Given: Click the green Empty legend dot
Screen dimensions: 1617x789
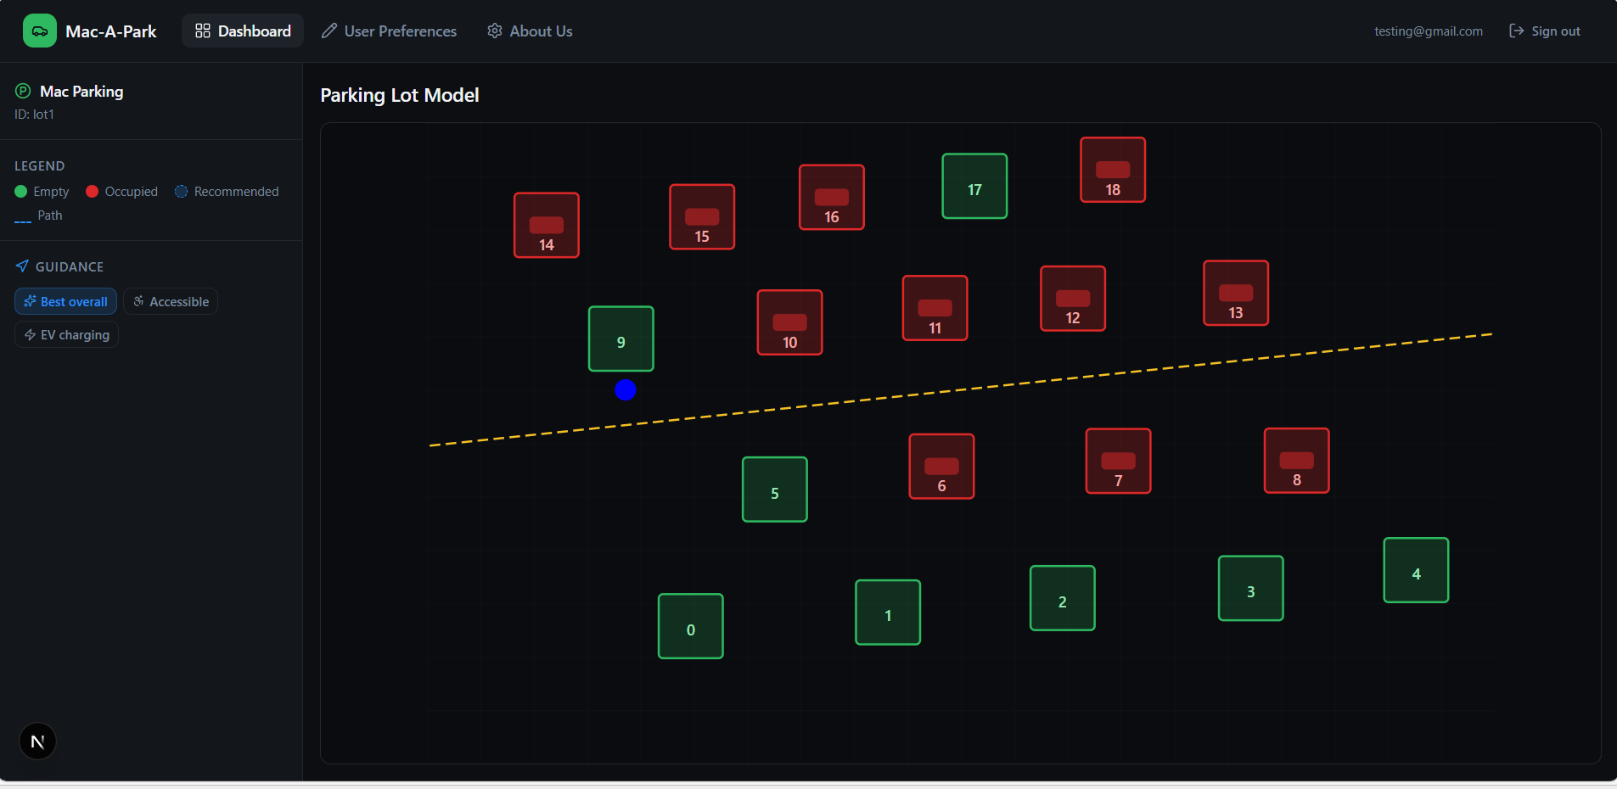Looking at the screenshot, I should pyautogui.click(x=21, y=192).
